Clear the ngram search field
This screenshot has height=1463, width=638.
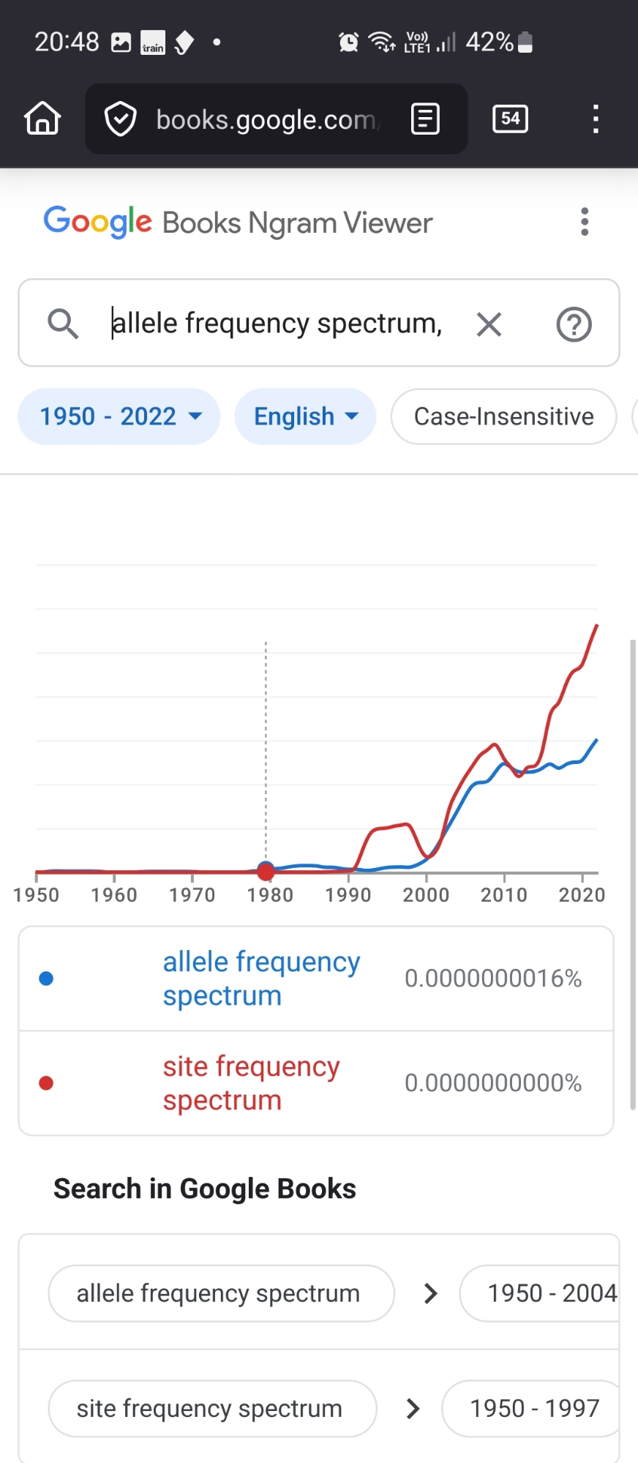489,323
